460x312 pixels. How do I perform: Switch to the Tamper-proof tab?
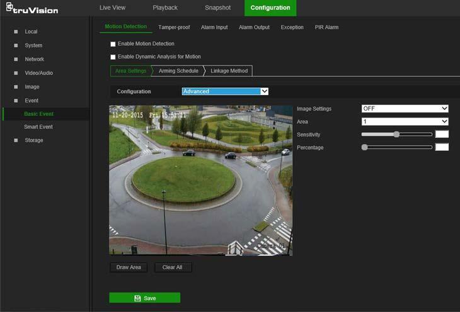(174, 27)
